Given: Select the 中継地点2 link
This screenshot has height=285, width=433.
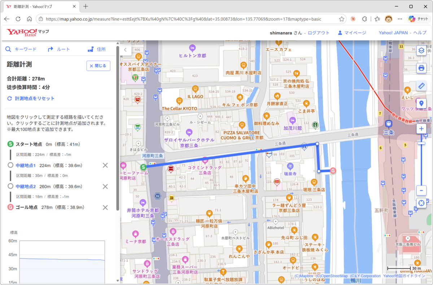Looking at the screenshot, I should pos(26,186).
